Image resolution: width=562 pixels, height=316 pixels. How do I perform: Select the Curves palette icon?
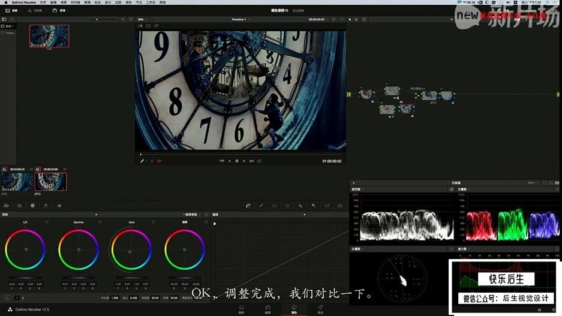point(248,206)
